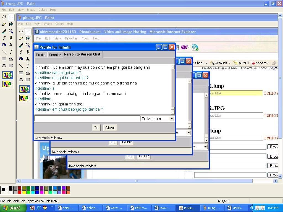Click remove link beside 2.bmp title field
283x212 pixels.
pos(271,93)
